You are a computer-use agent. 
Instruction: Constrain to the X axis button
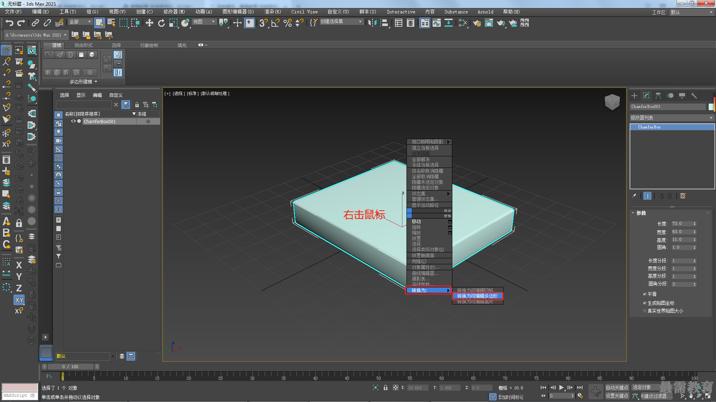coord(19,265)
